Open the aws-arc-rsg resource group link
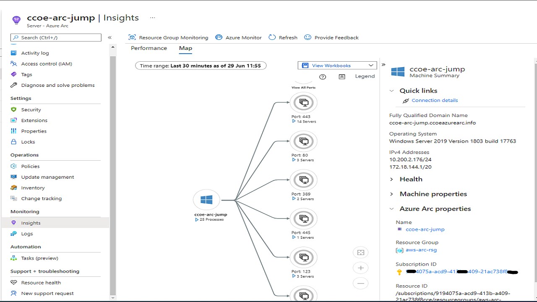Viewport: 537px width, 302px height. [421, 250]
